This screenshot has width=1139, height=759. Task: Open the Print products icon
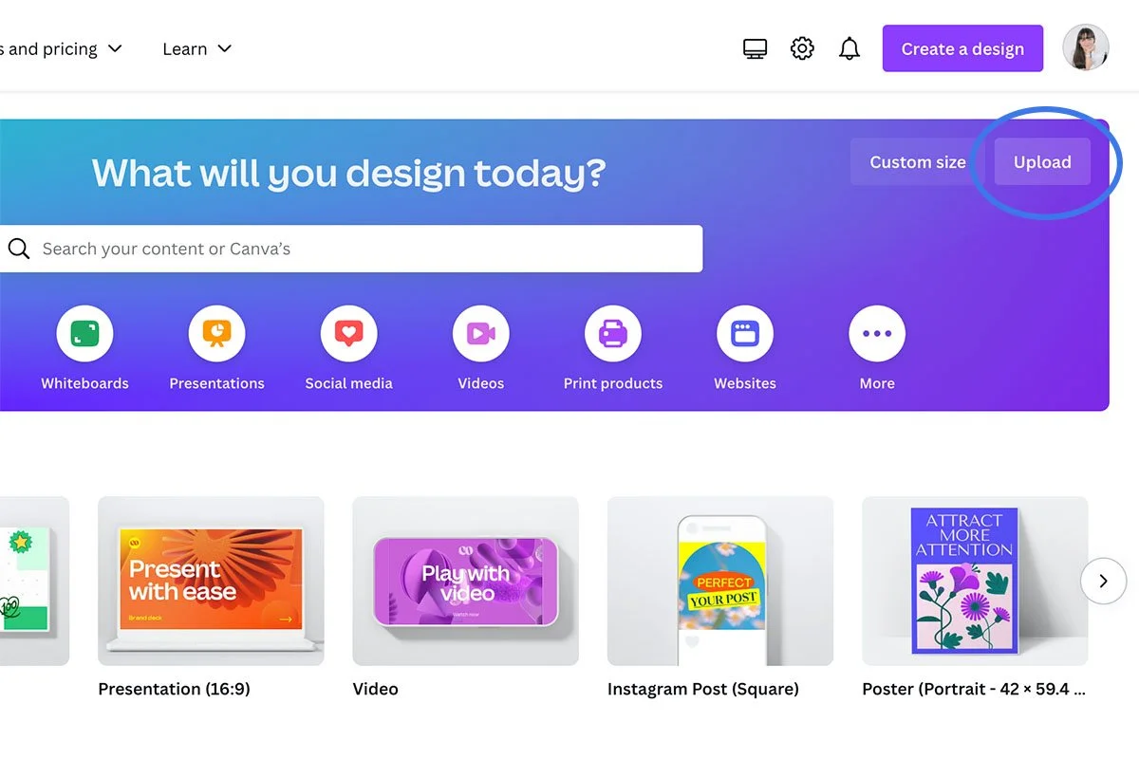[613, 334]
